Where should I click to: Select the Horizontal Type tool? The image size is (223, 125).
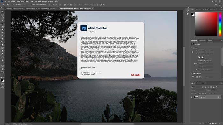(3, 60)
